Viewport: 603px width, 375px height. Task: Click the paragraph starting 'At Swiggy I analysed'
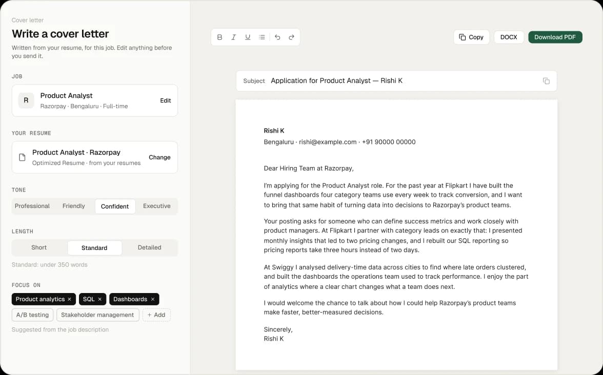pyautogui.click(x=396, y=277)
